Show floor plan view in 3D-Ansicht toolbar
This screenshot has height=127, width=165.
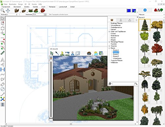click(78, 53)
